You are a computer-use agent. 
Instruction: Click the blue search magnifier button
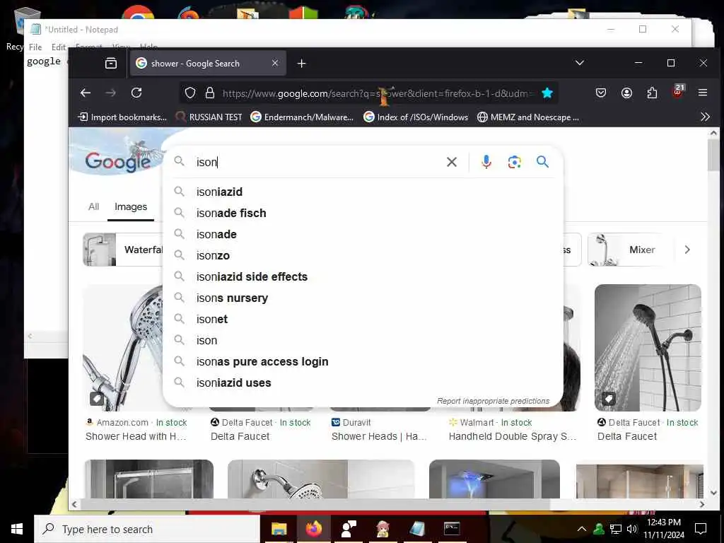pos(542,162)
